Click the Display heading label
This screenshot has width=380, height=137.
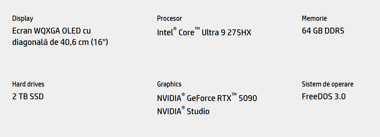pyautogui.click(x=23, y=18)
